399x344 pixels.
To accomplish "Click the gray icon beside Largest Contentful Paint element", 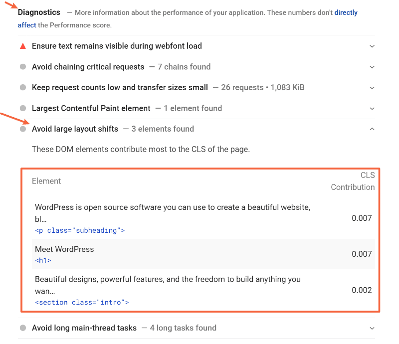I will [22, 108].
